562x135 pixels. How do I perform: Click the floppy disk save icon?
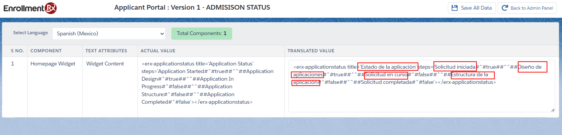click(454, 8)
